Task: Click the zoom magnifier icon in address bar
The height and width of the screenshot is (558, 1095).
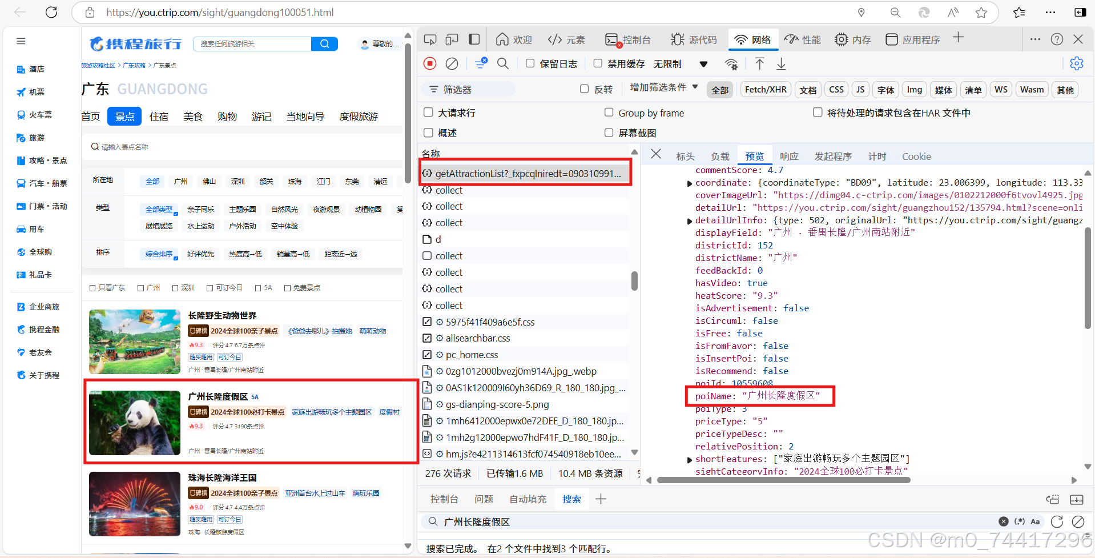Action: 895,13
